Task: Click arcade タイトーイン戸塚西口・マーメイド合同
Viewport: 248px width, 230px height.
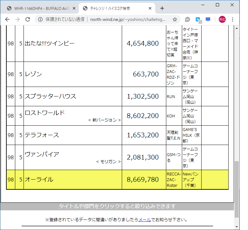Action: click(x=190, y=43)
